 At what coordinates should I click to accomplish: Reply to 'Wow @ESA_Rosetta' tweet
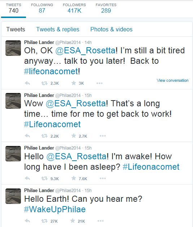[27, 136]
